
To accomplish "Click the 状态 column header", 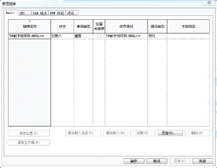I will click(x=62, y=26).
